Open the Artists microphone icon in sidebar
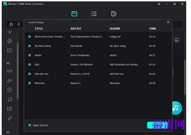Screen dimensions: 191x135 (x=10, y=118)
